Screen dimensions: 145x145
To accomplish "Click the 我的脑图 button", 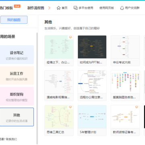I will tap(14, 20).
